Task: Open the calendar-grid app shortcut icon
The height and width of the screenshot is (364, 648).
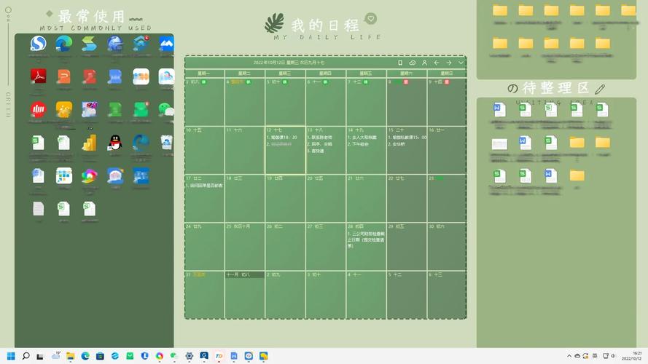Action: pyautogui.click(x=64, y=175)
